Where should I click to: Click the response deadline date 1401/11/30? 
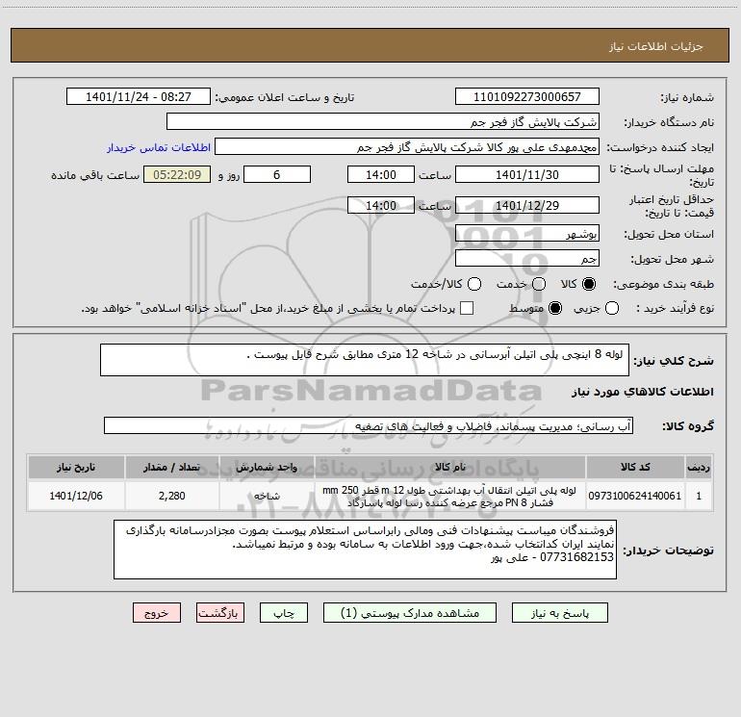pos(527,174)
